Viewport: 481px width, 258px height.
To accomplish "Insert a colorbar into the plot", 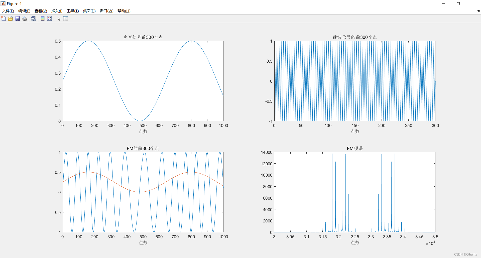I will pyautogui.click(x=42, y=19).
